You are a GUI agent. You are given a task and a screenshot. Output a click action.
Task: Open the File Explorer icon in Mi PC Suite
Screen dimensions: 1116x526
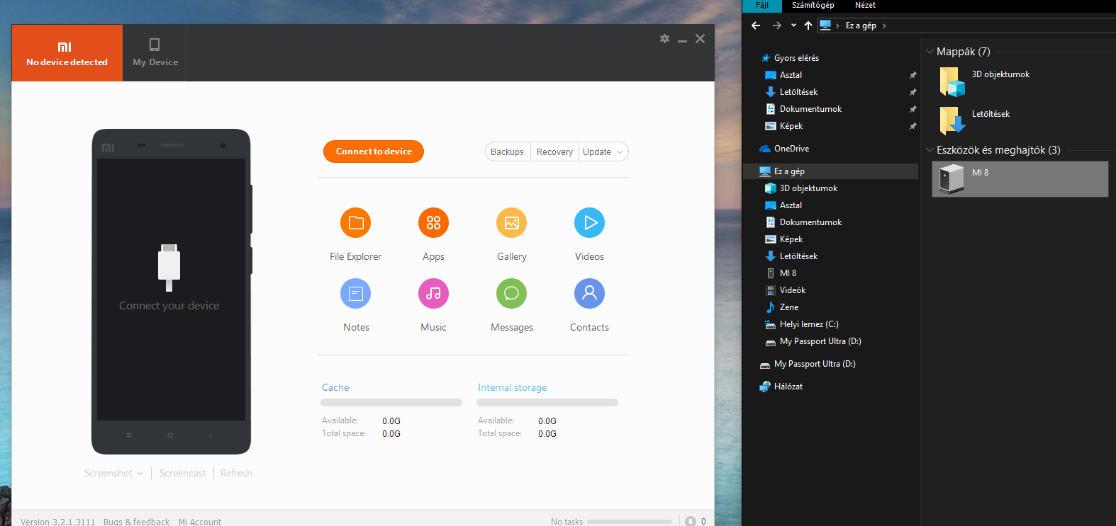coord(355,223)
